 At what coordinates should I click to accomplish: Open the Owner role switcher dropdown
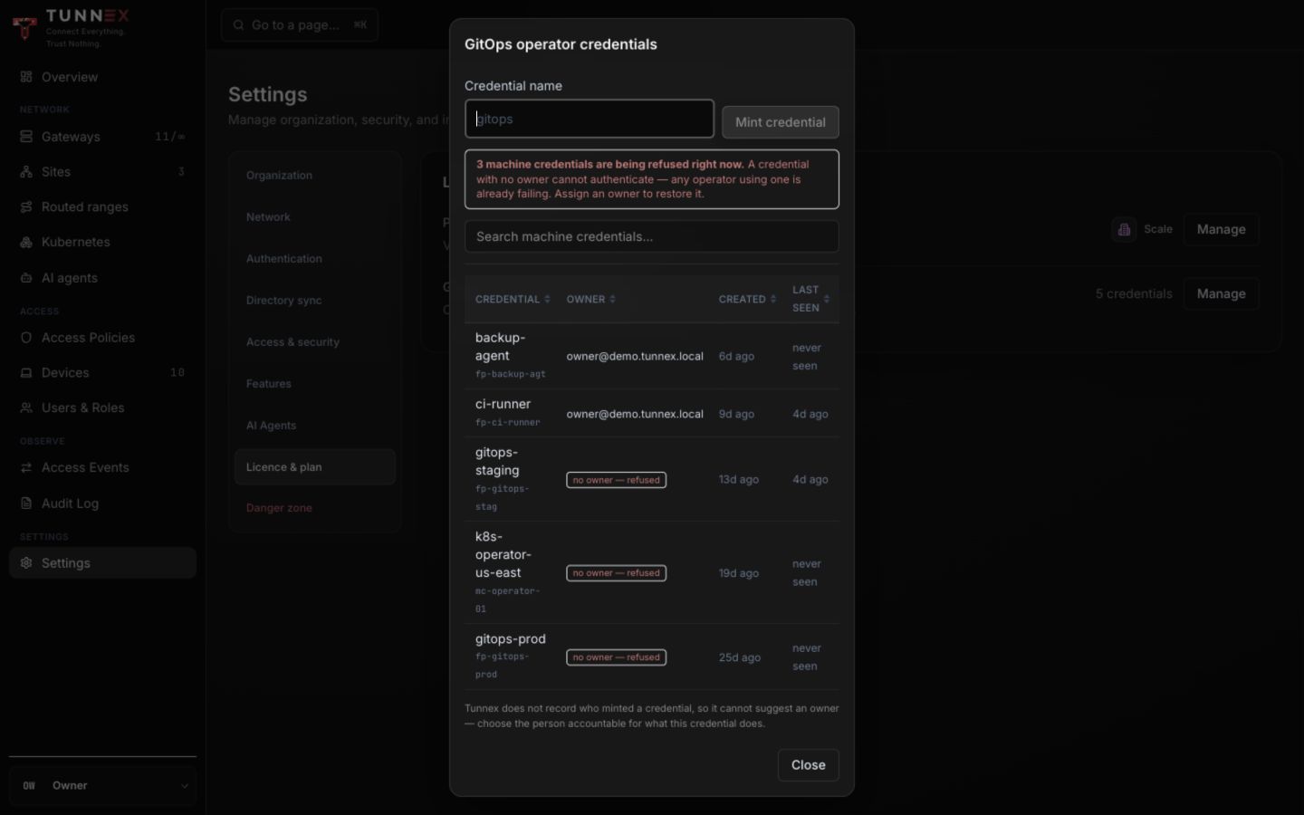(102, 786)
